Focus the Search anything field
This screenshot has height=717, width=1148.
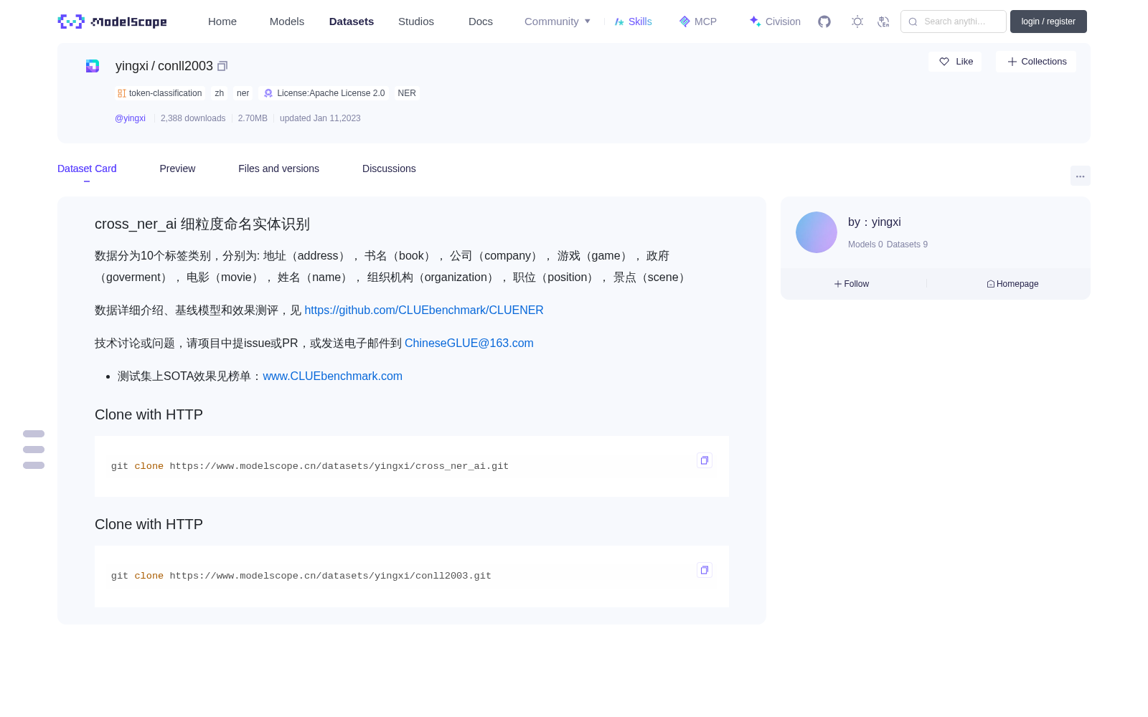pyautogui.click(x=954, y=22)
